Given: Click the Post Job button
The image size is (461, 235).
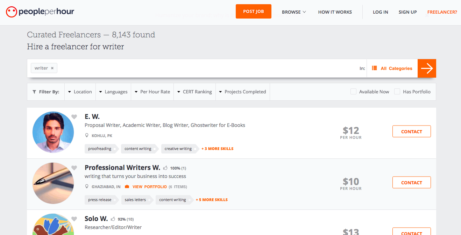Looking at the screenshot, I should [254, 12].
